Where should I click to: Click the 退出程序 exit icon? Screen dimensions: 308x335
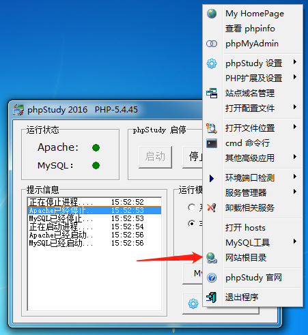pos(212,297)
